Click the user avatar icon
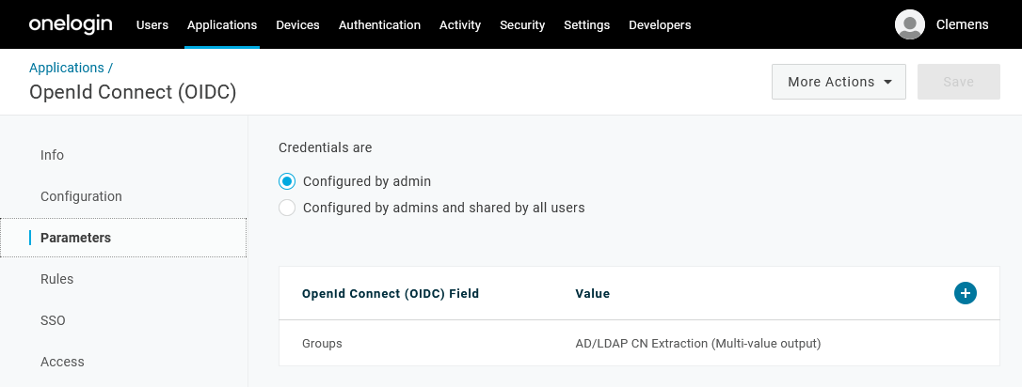1022x387 pixels. click(x=909, y=24)
